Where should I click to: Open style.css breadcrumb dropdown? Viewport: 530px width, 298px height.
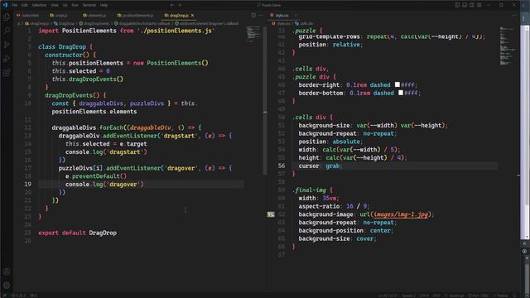pyautogui.click(x=282, y=24)
